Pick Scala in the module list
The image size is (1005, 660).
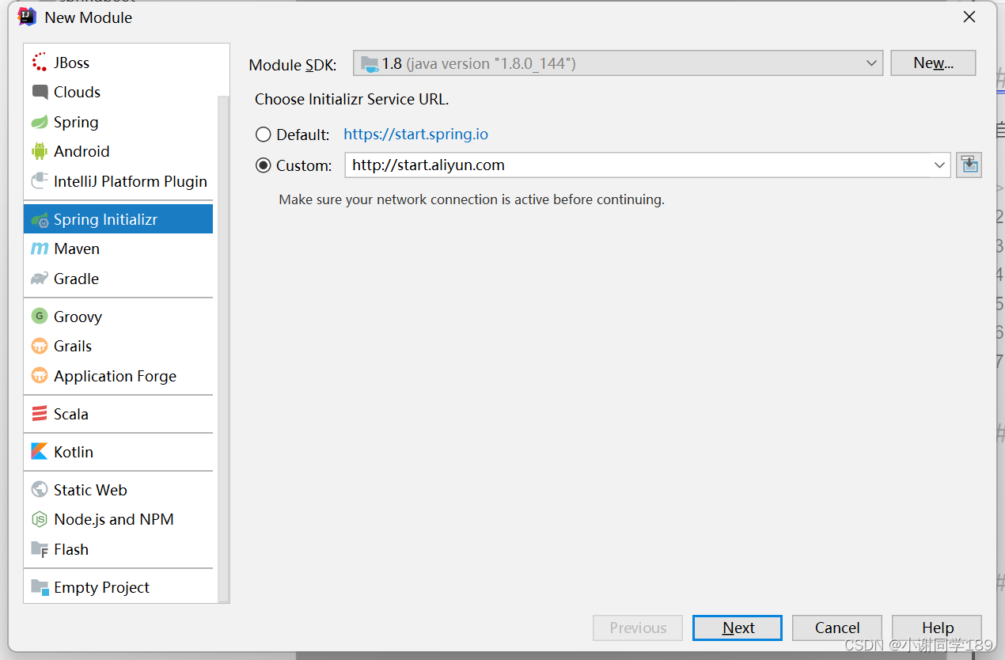119,414
